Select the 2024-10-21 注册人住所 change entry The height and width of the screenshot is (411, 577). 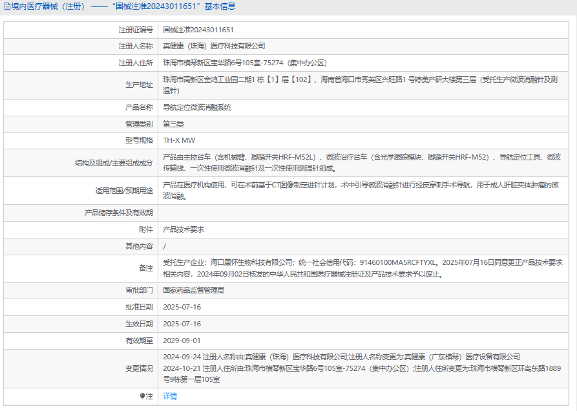[362, 374]
